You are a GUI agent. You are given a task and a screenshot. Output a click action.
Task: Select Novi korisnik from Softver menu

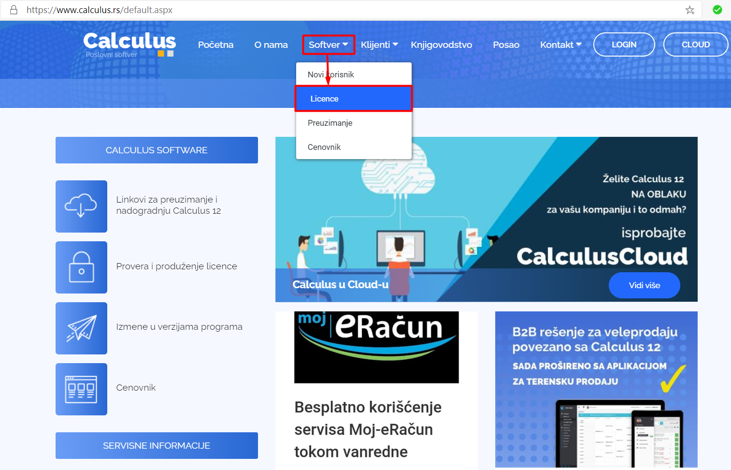pyautogui.click(x=354, y=74)
